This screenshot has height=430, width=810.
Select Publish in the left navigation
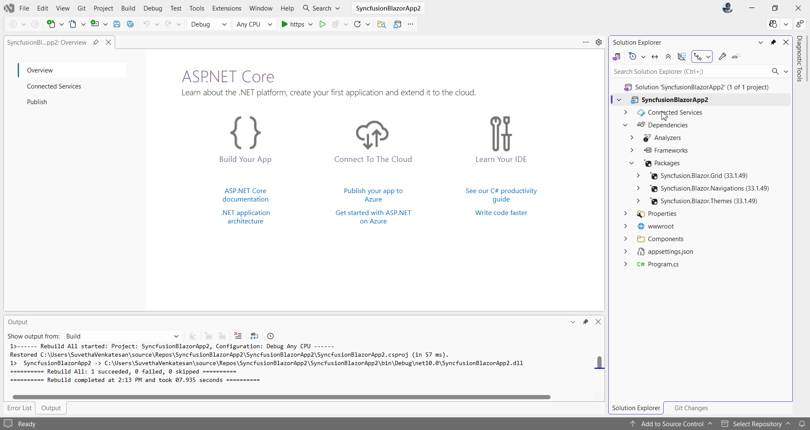(37, 102)
